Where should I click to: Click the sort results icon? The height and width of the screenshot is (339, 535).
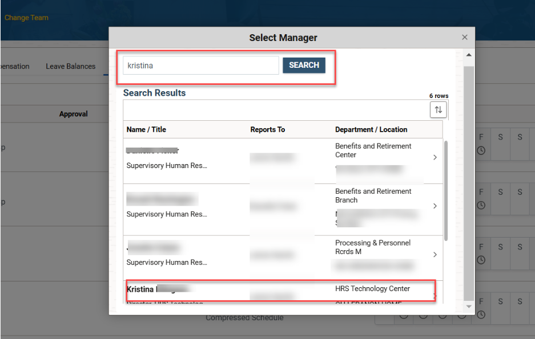click(438, 109)
